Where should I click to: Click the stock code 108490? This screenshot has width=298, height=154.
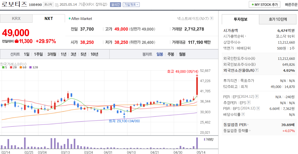35,5
